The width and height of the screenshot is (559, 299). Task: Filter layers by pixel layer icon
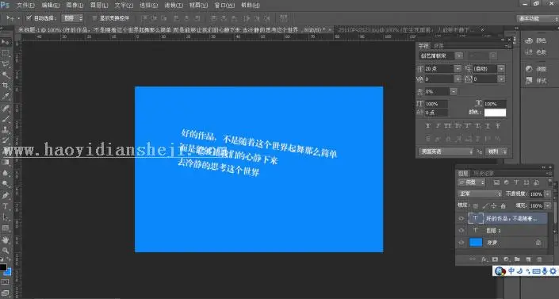point(496,182)
